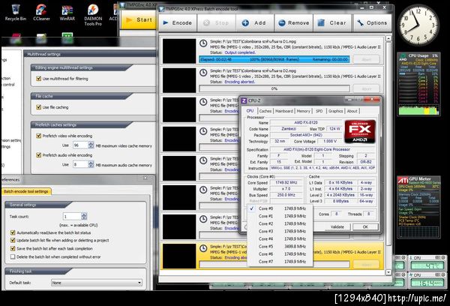Click video cache memory spinner arrows
This screenshot has width=450, height=306.
pyautogui.click(x=91, y=145)
